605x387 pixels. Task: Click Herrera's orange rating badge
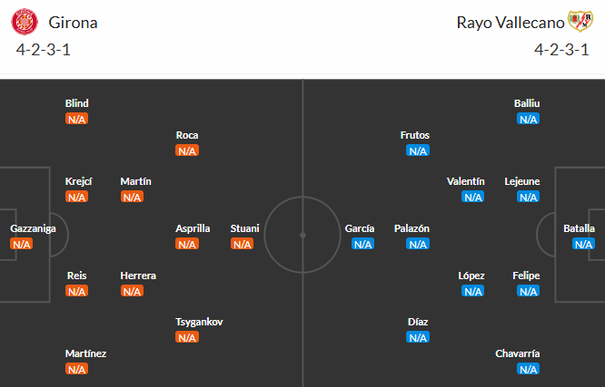pyautogui.click(x=132, y=291)
